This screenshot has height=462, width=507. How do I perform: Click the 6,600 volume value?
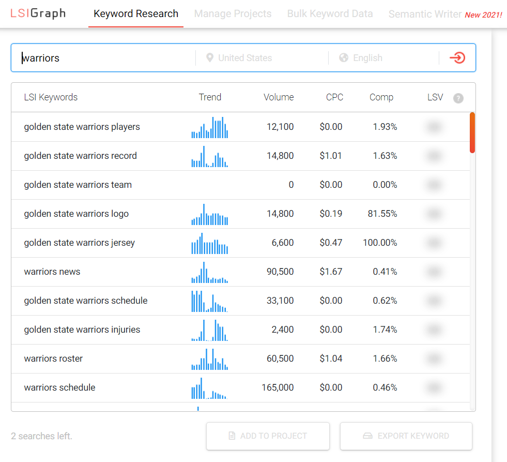coord(283,243)
